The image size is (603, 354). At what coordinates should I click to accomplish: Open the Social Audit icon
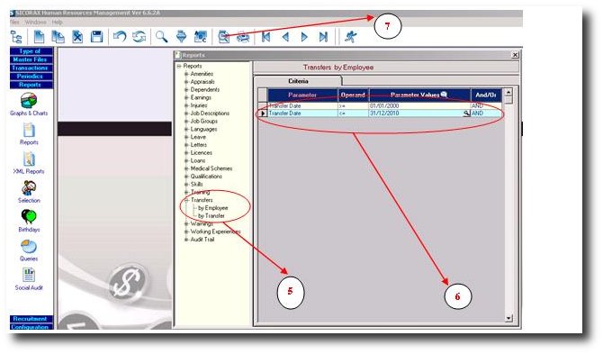[29, 275]
